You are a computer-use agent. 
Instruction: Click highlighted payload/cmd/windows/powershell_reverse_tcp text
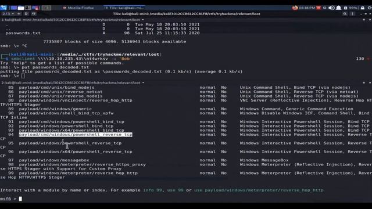point(76,135)
